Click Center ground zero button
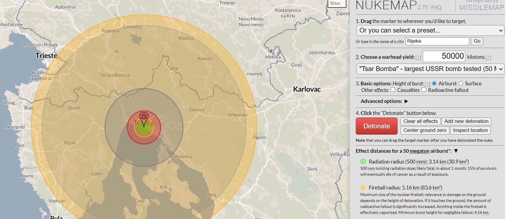Screen dimensions: 506x219 click(425, 130)
